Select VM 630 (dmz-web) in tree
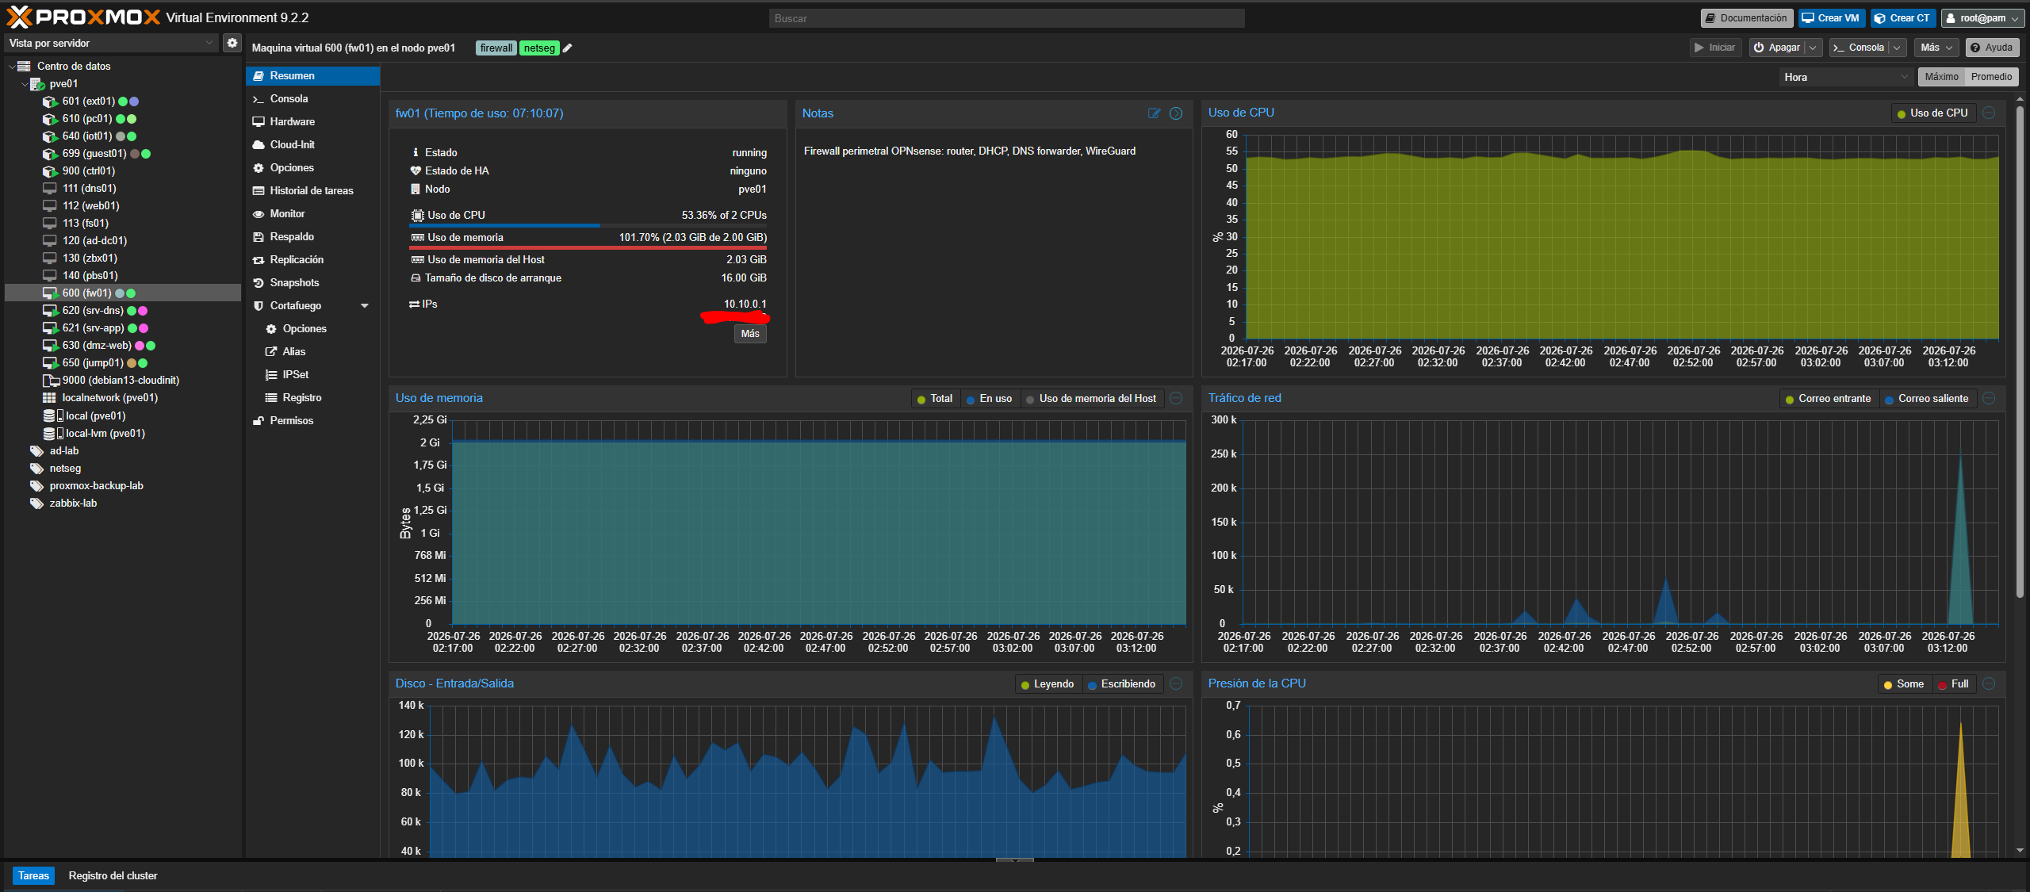 (x=97, y=345)
